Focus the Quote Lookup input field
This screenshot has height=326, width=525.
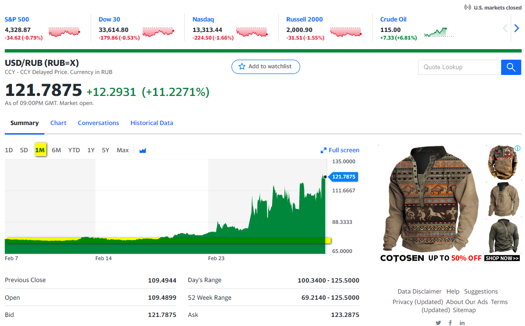[459, 67]
